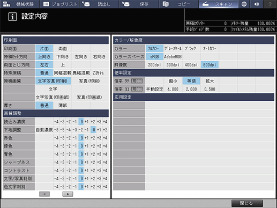Choose 写真(印刷) original quality
The image size is (277, 208).
click(x=90, y=81)
